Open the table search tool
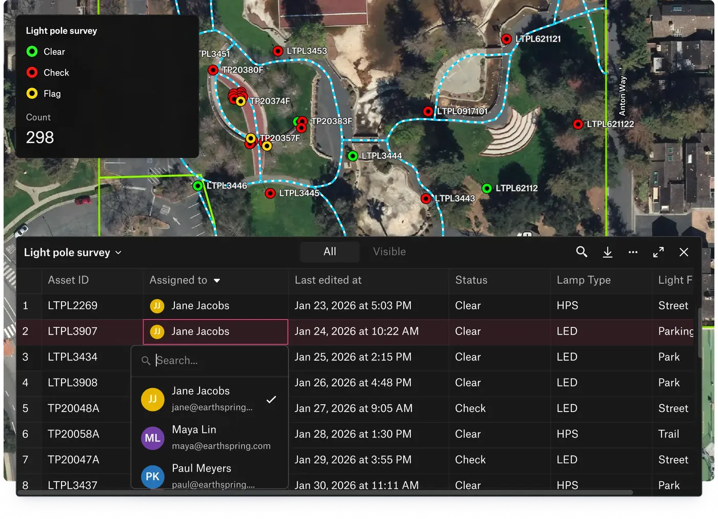This screenshot has height=519, width=718. tap(582, 252)
